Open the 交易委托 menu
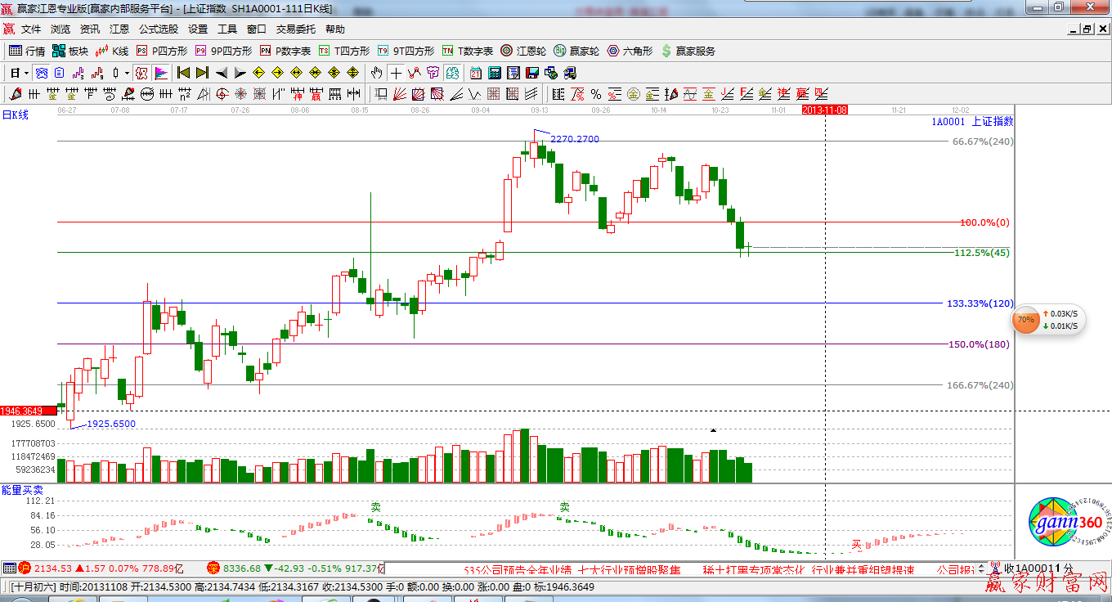 pos(295,29)
